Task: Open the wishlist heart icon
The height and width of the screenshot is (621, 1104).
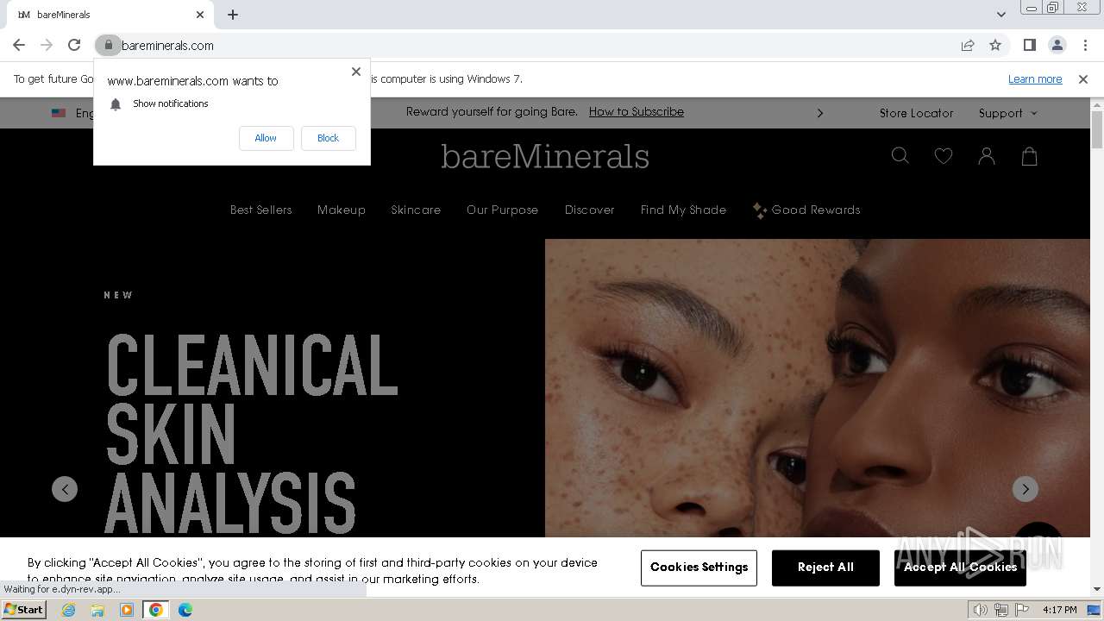Action: coord(944,156)
